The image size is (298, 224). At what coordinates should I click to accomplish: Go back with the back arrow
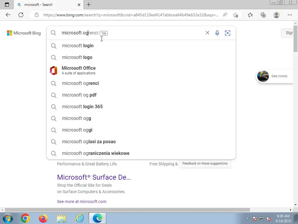[x=8, y=15]
